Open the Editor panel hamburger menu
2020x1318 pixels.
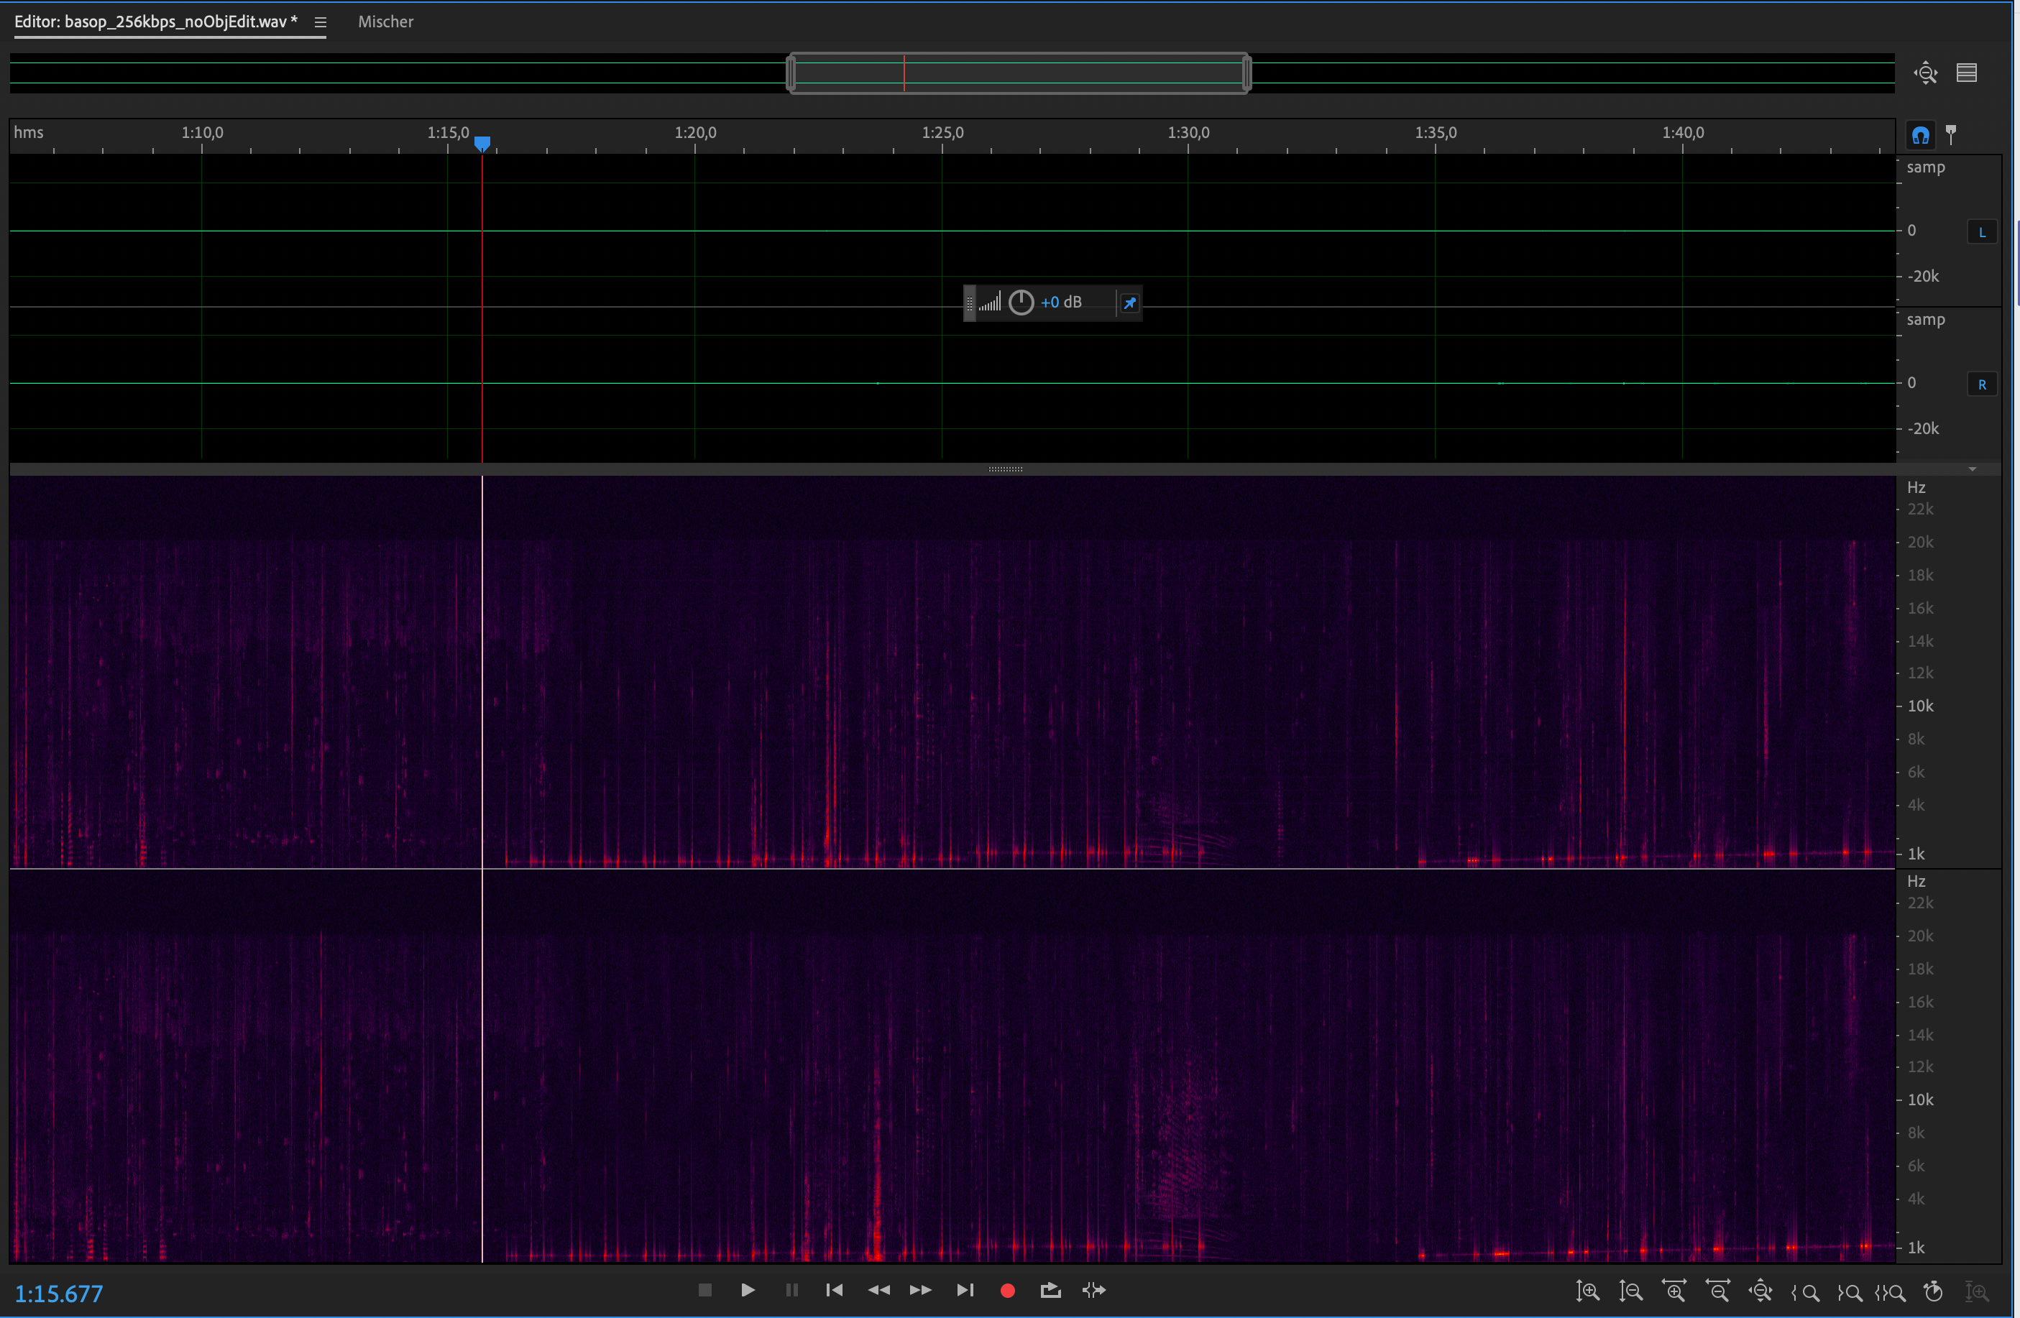tap(320, 23)
